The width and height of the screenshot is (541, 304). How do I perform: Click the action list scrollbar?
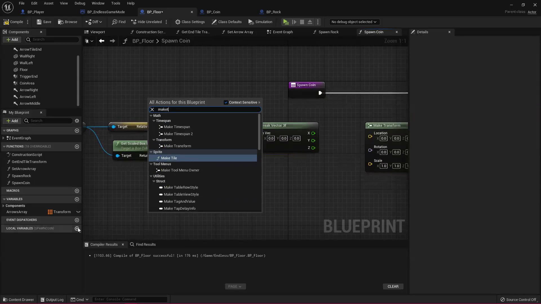259,132
